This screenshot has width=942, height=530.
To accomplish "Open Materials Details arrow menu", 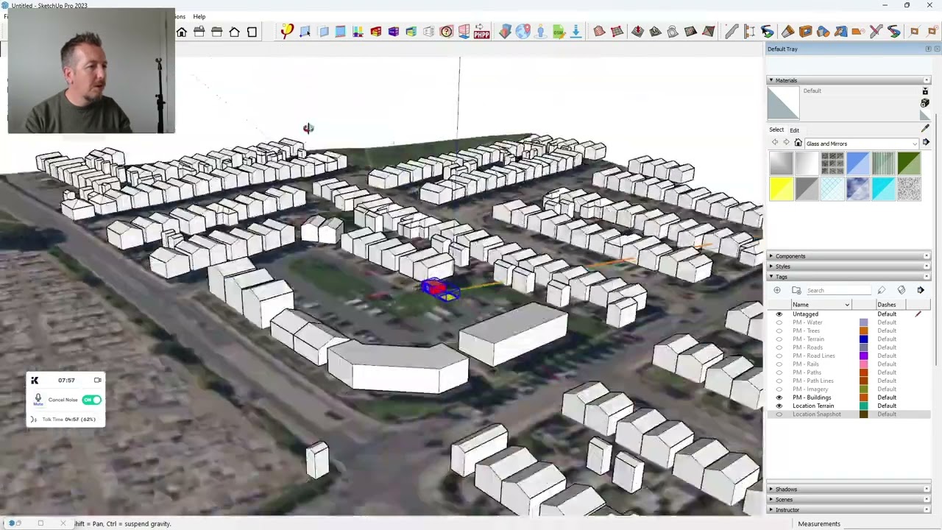I will [x=926, y=143].
